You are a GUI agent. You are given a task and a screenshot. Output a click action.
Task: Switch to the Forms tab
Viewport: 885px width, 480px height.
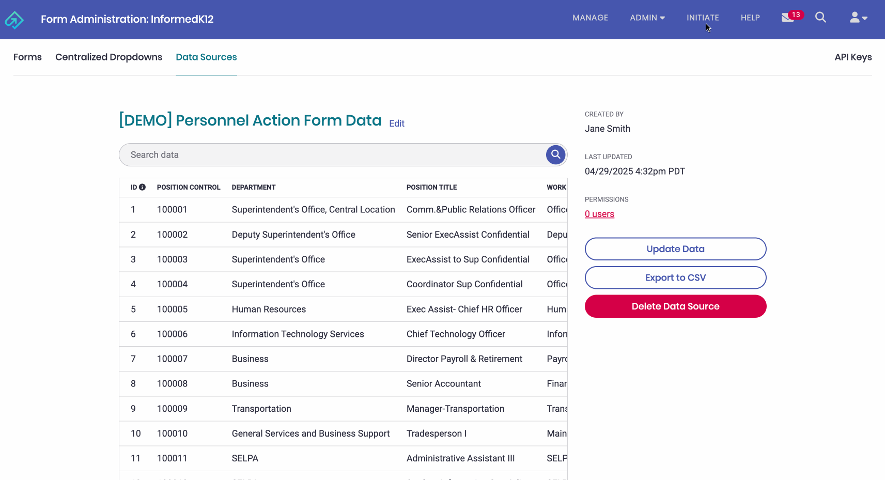[27, 57]
